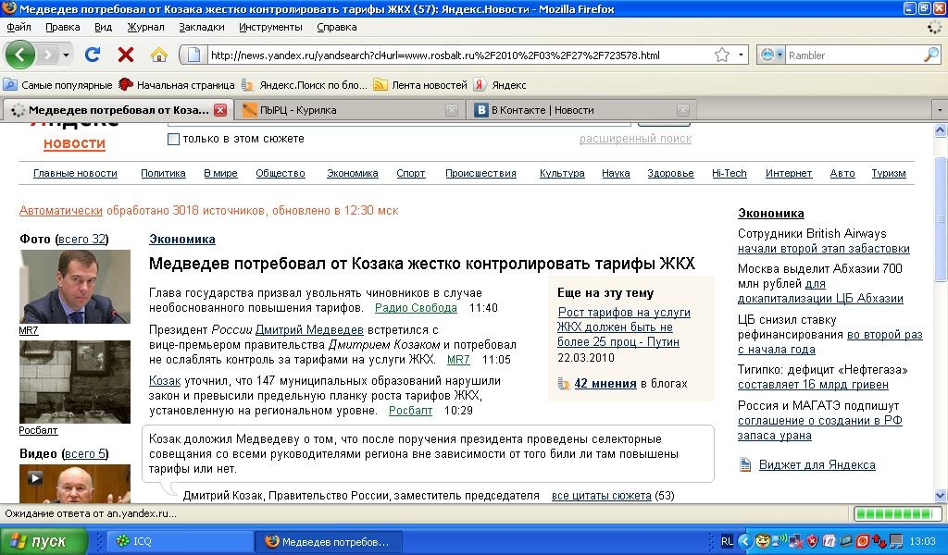Click the RL language indicator in tray
Image resolution: width=948 pixels, height=555 pixels.
click(x=727, y=541)
